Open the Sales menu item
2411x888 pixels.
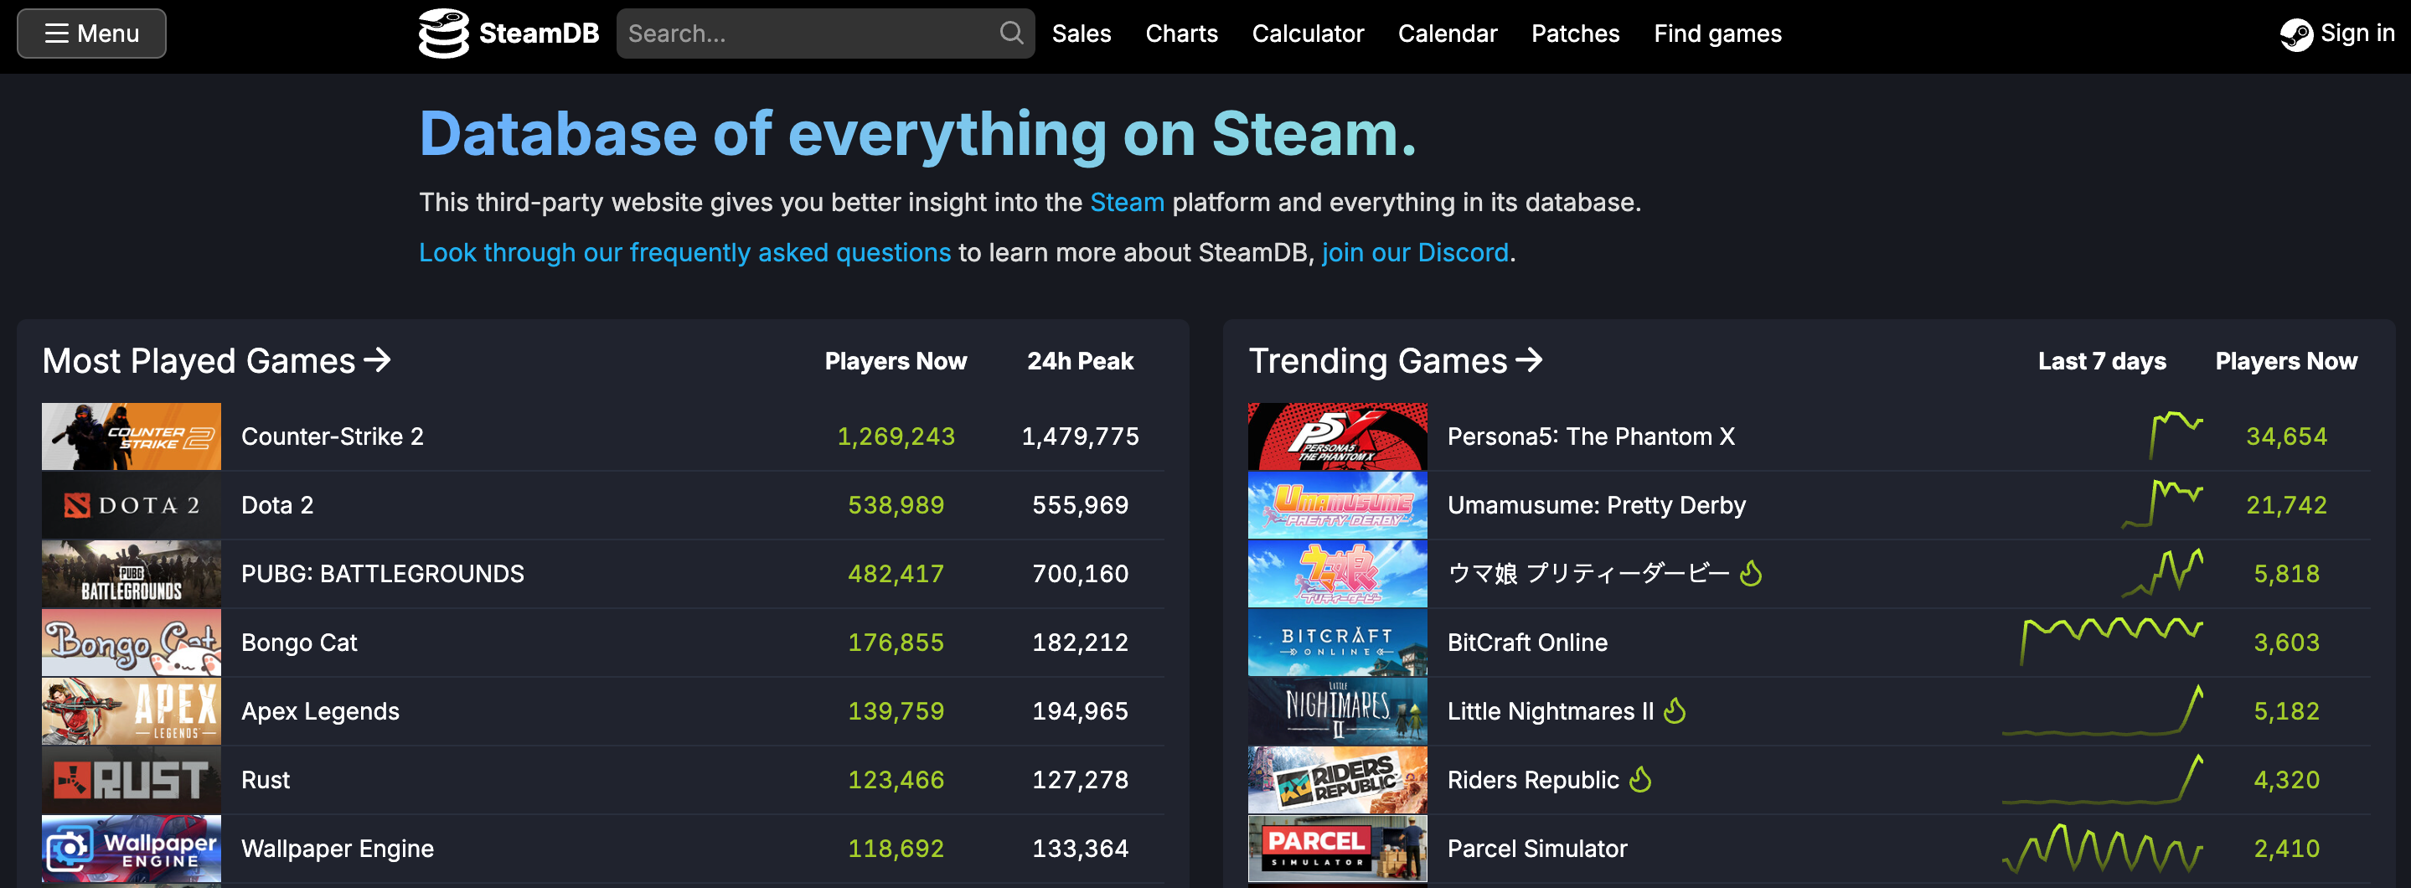point(1081,34)
